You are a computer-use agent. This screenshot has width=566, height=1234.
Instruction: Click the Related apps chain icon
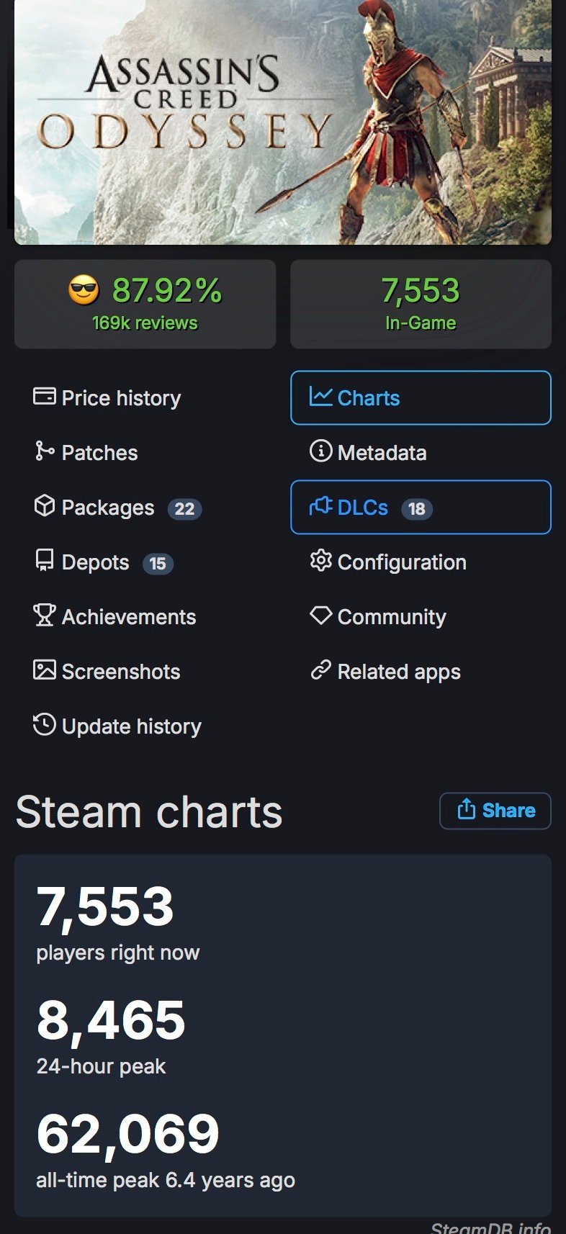click(x=320, y=670)
